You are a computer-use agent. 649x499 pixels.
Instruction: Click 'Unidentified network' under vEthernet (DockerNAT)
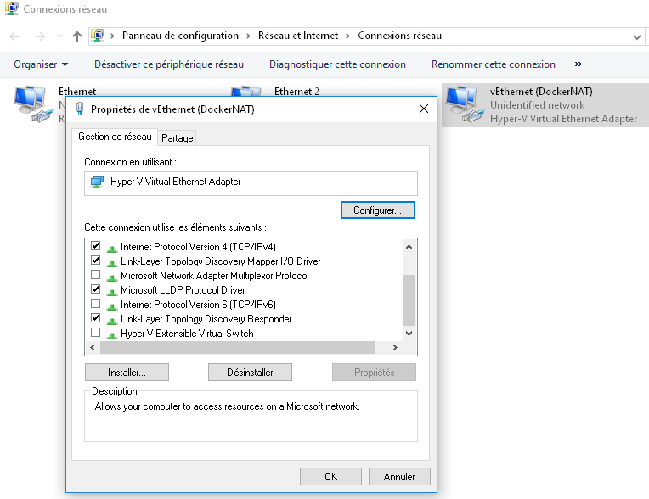[x=537, y=105]
